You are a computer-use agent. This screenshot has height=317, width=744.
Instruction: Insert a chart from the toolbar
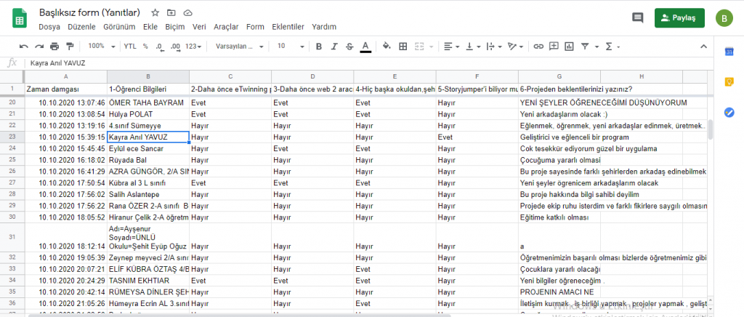569,46
